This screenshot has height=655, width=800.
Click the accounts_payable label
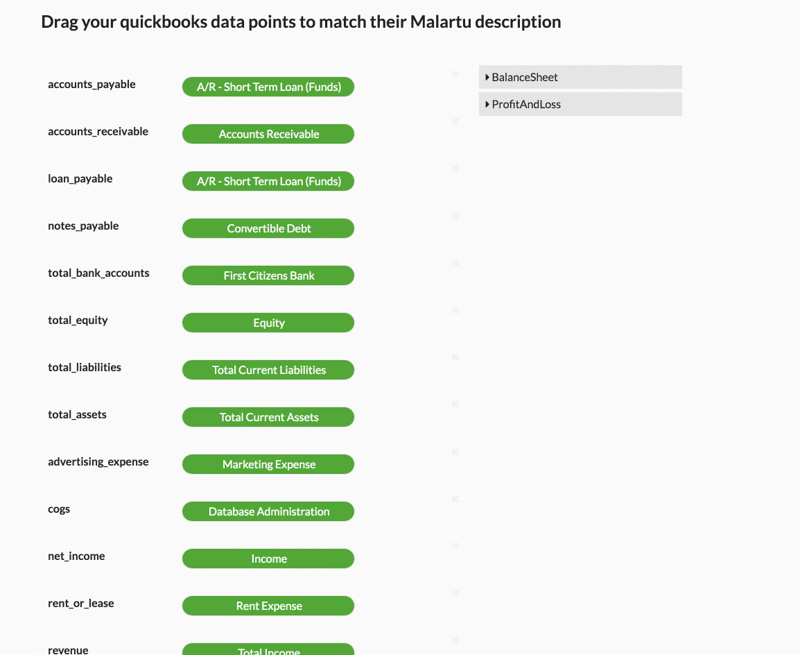(x=92, y=84)
